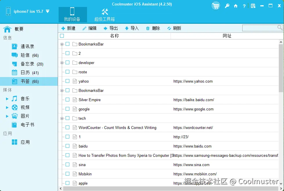Expand the tech folder
Viewport: 284px width, 191px height.
pyautogui.click(x=62, y=119)
